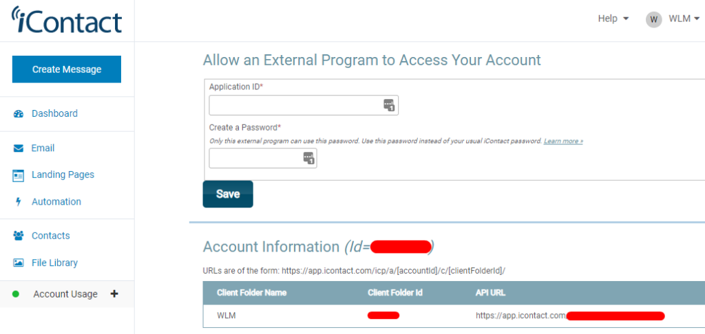Image resolution: width=705 pixels, height=334 pixels.
Task: Click the Automation lightning bolt icon
Action: click(x=18, y=202)
